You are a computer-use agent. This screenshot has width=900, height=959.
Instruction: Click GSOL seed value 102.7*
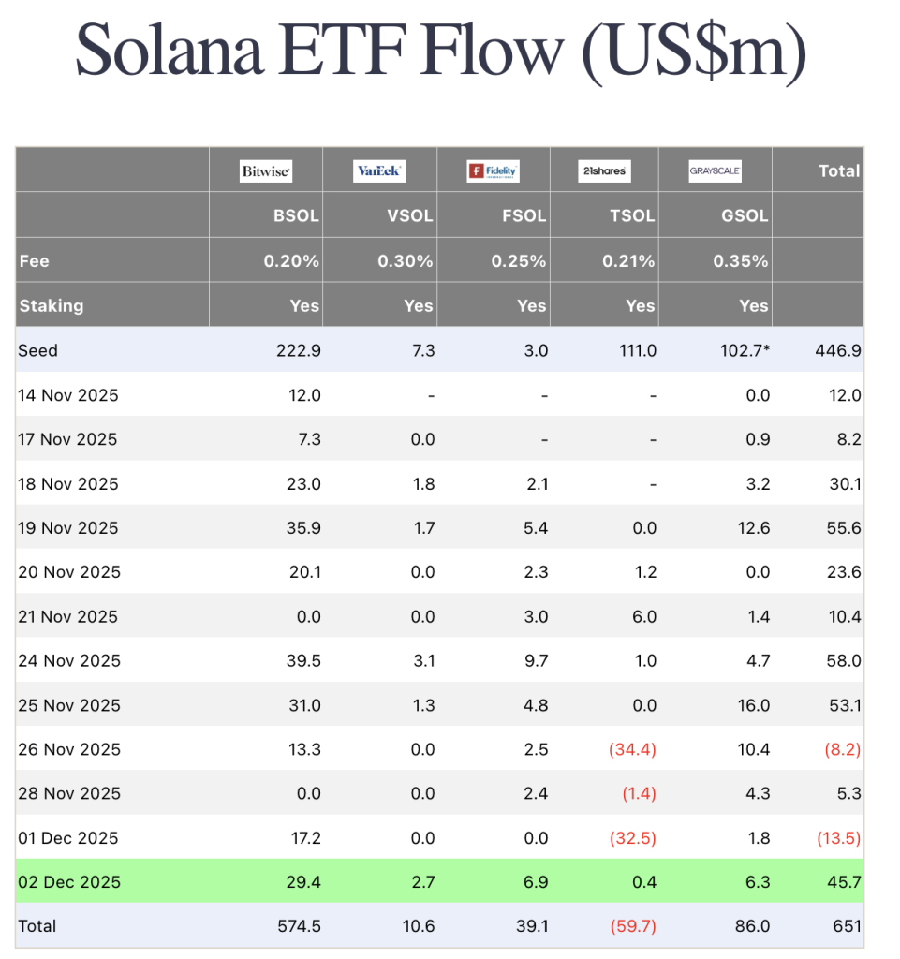(741, 350)
